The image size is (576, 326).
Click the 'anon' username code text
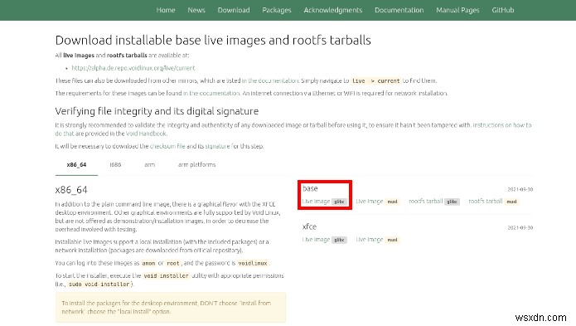pos(149,263)
